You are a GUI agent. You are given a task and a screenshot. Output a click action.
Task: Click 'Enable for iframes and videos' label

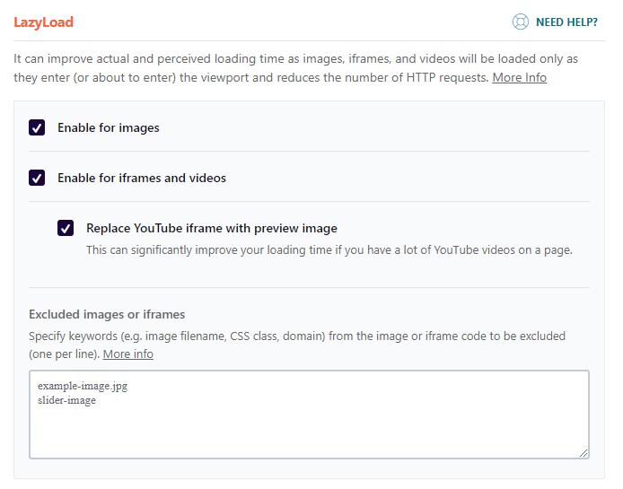[x=142, y=178]
